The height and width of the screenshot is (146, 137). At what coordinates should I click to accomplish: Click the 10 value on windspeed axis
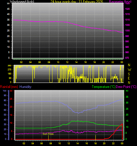pyautogui.click(x=8, y=47)
